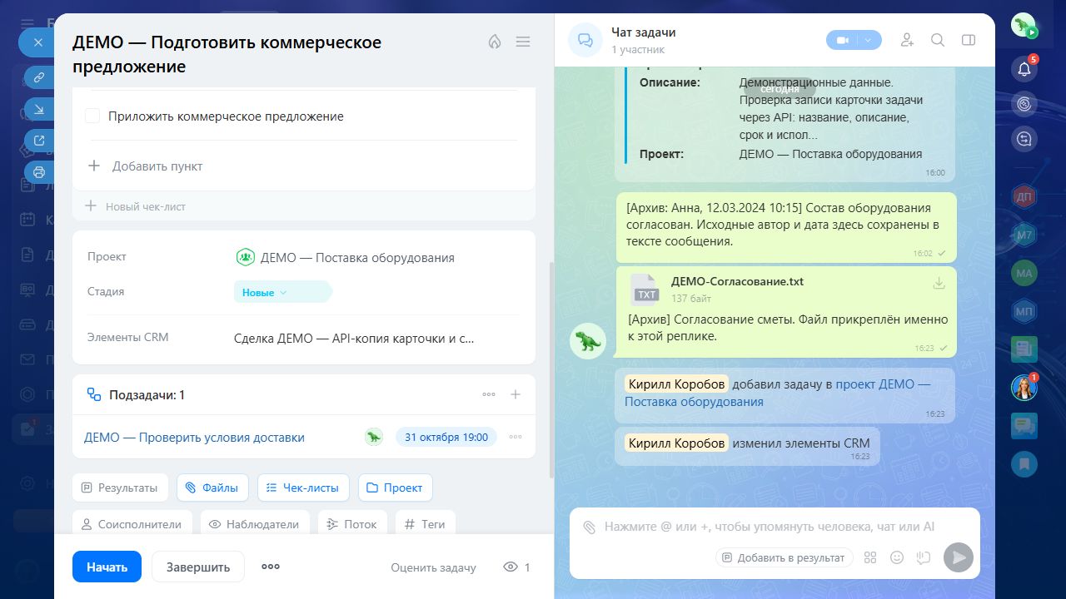Click the 'Завершить' button

tap(198, 567)
